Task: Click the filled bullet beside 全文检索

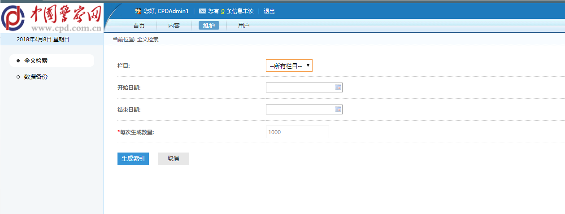Action: coord(18,61)
